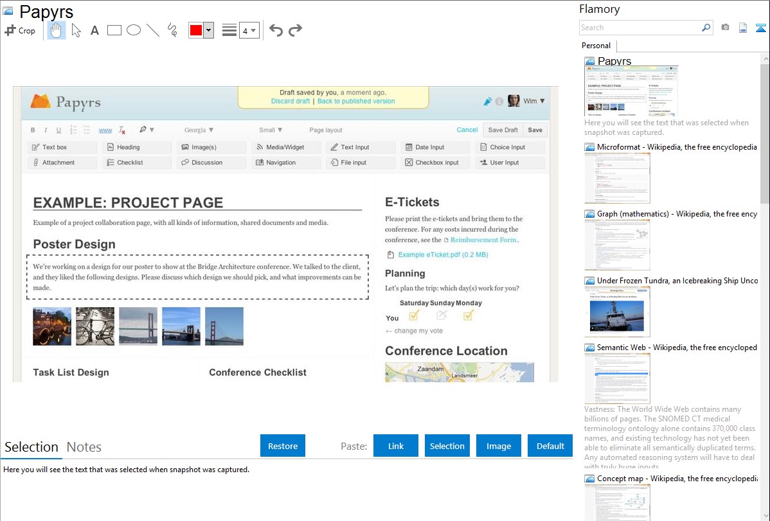
Task: Click the Papyrs window icon in title
Action: [x=8, y=11]
